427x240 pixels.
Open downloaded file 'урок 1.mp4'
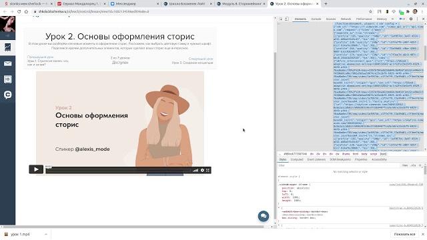[x=21, y=234]
